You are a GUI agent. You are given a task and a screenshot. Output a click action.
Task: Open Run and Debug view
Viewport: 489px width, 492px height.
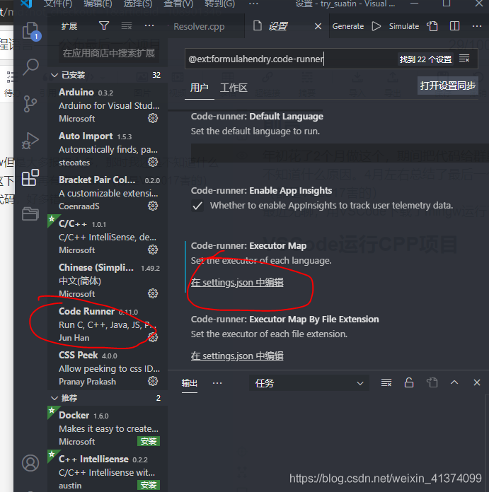30,141
